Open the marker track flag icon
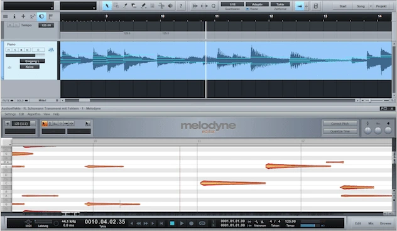Viewport: 397px width, 231px height. click(x=51, y=17)
